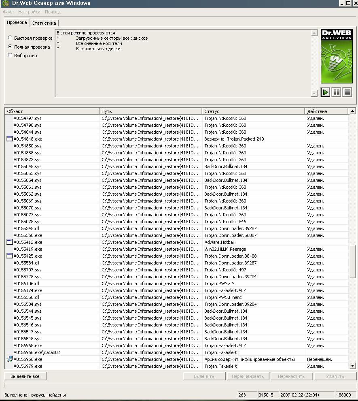Sort list by the Статус column header
The width and height of the screenshot is (358, 401).
(253, 111)
